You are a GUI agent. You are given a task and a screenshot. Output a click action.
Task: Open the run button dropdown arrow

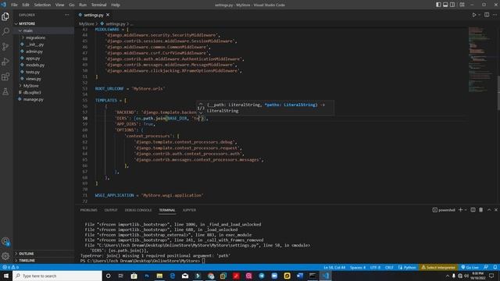[x=479, y=15]
